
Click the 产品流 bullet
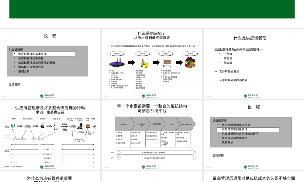[x=228, y=54]
